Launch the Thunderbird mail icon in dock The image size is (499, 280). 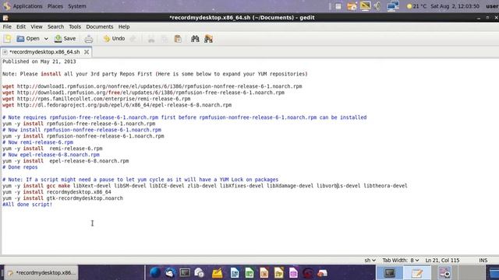(x=170, y=272)
